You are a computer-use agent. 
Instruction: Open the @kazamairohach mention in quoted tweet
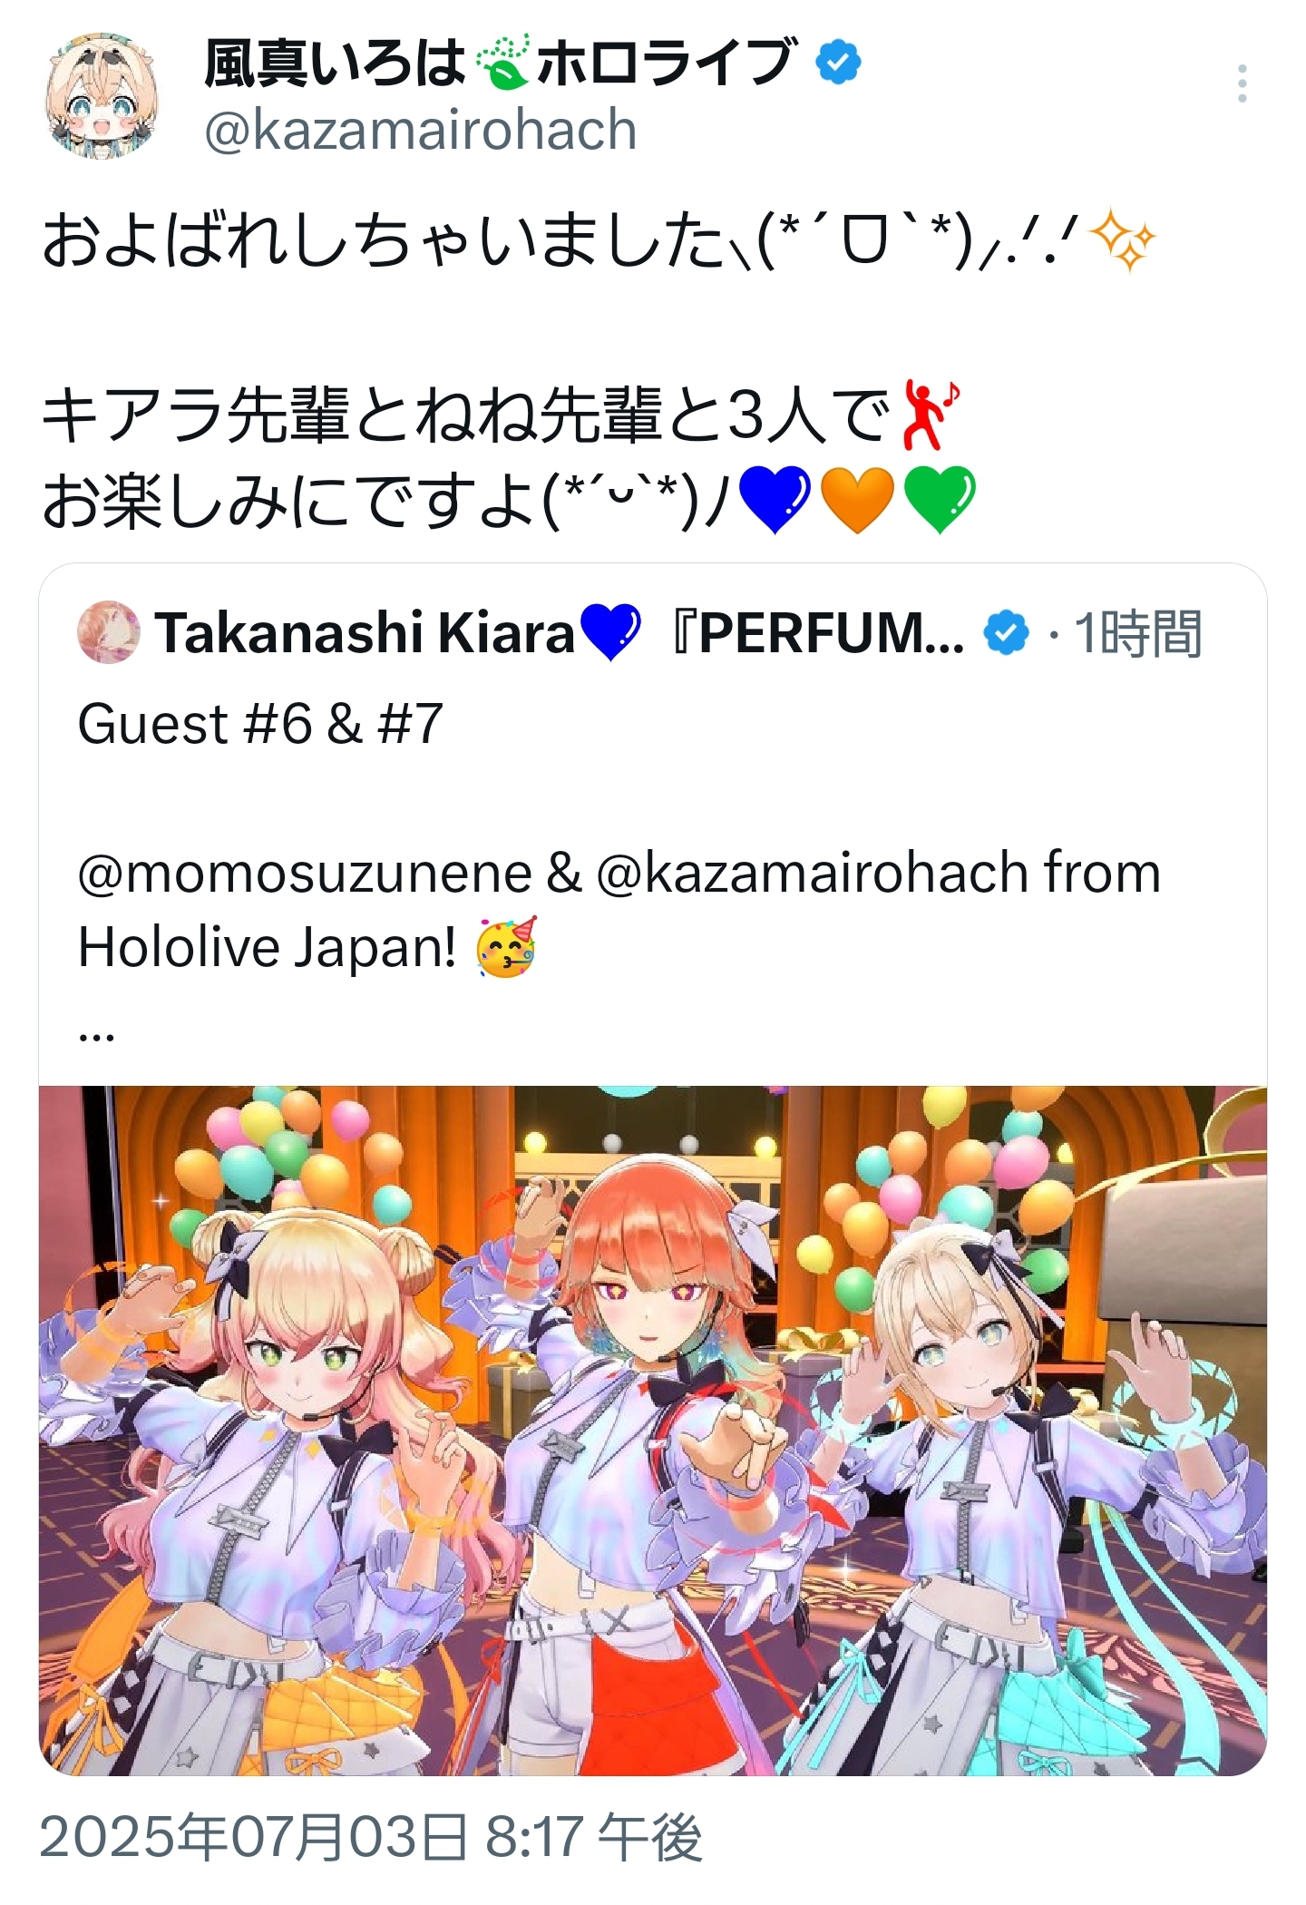coord(813,873)
